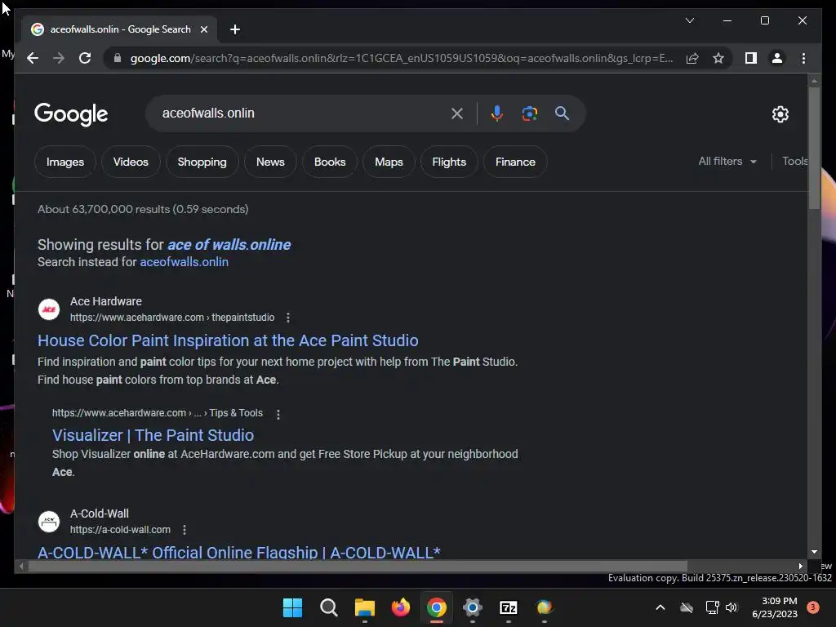Start voice search with the microphone

point(497,113)
